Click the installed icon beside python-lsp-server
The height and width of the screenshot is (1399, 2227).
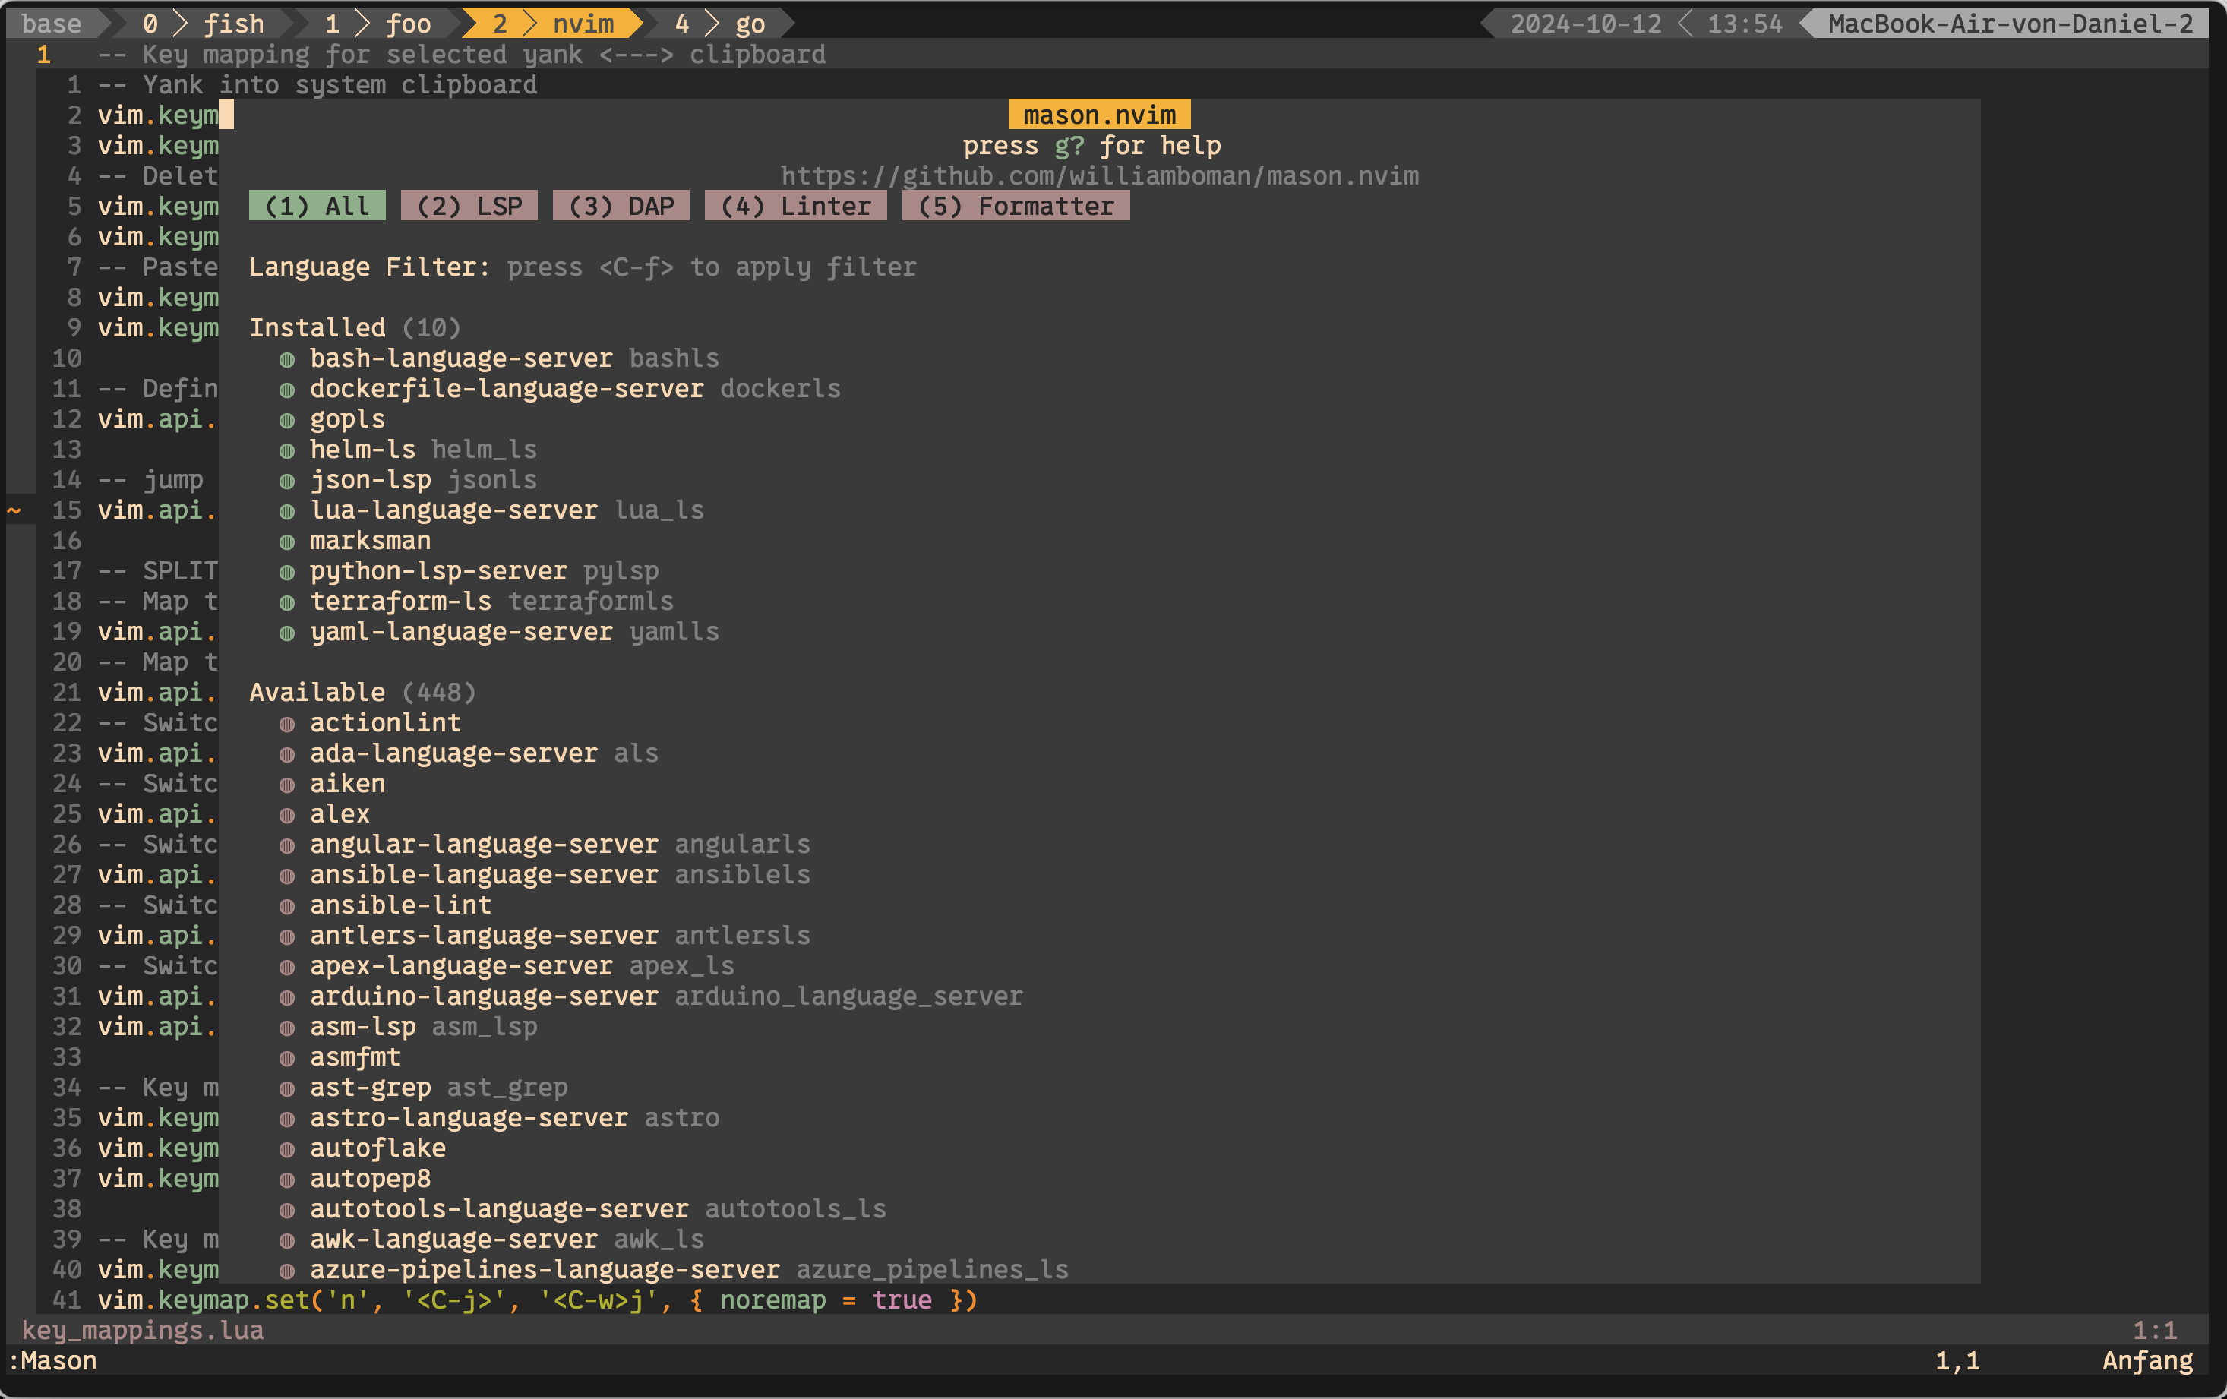click(x=286, y=573)
